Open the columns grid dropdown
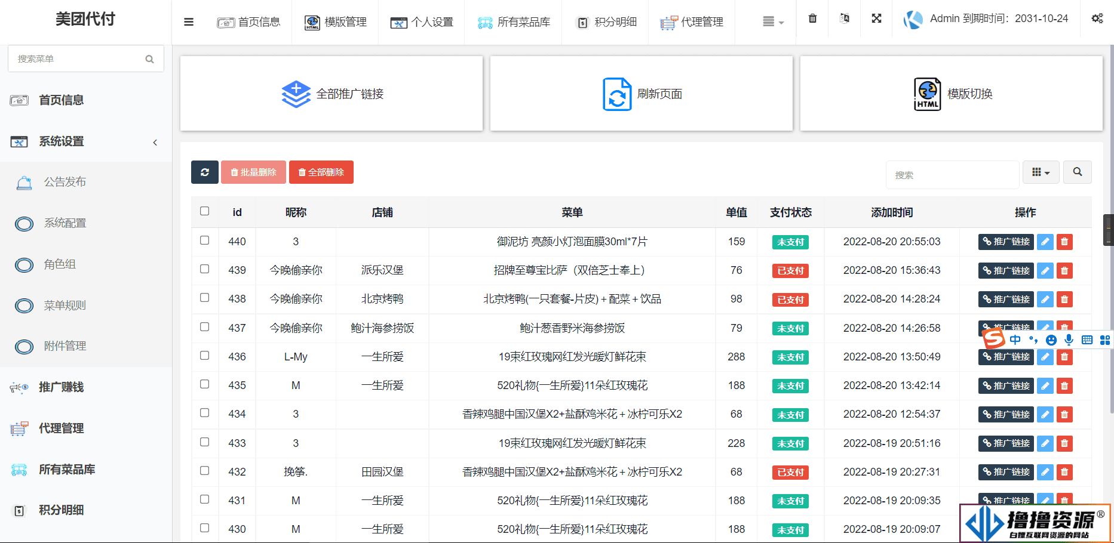 coord(1041,172)
